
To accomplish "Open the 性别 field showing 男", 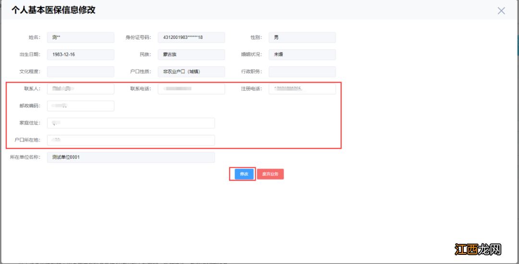I will [302, 37].
